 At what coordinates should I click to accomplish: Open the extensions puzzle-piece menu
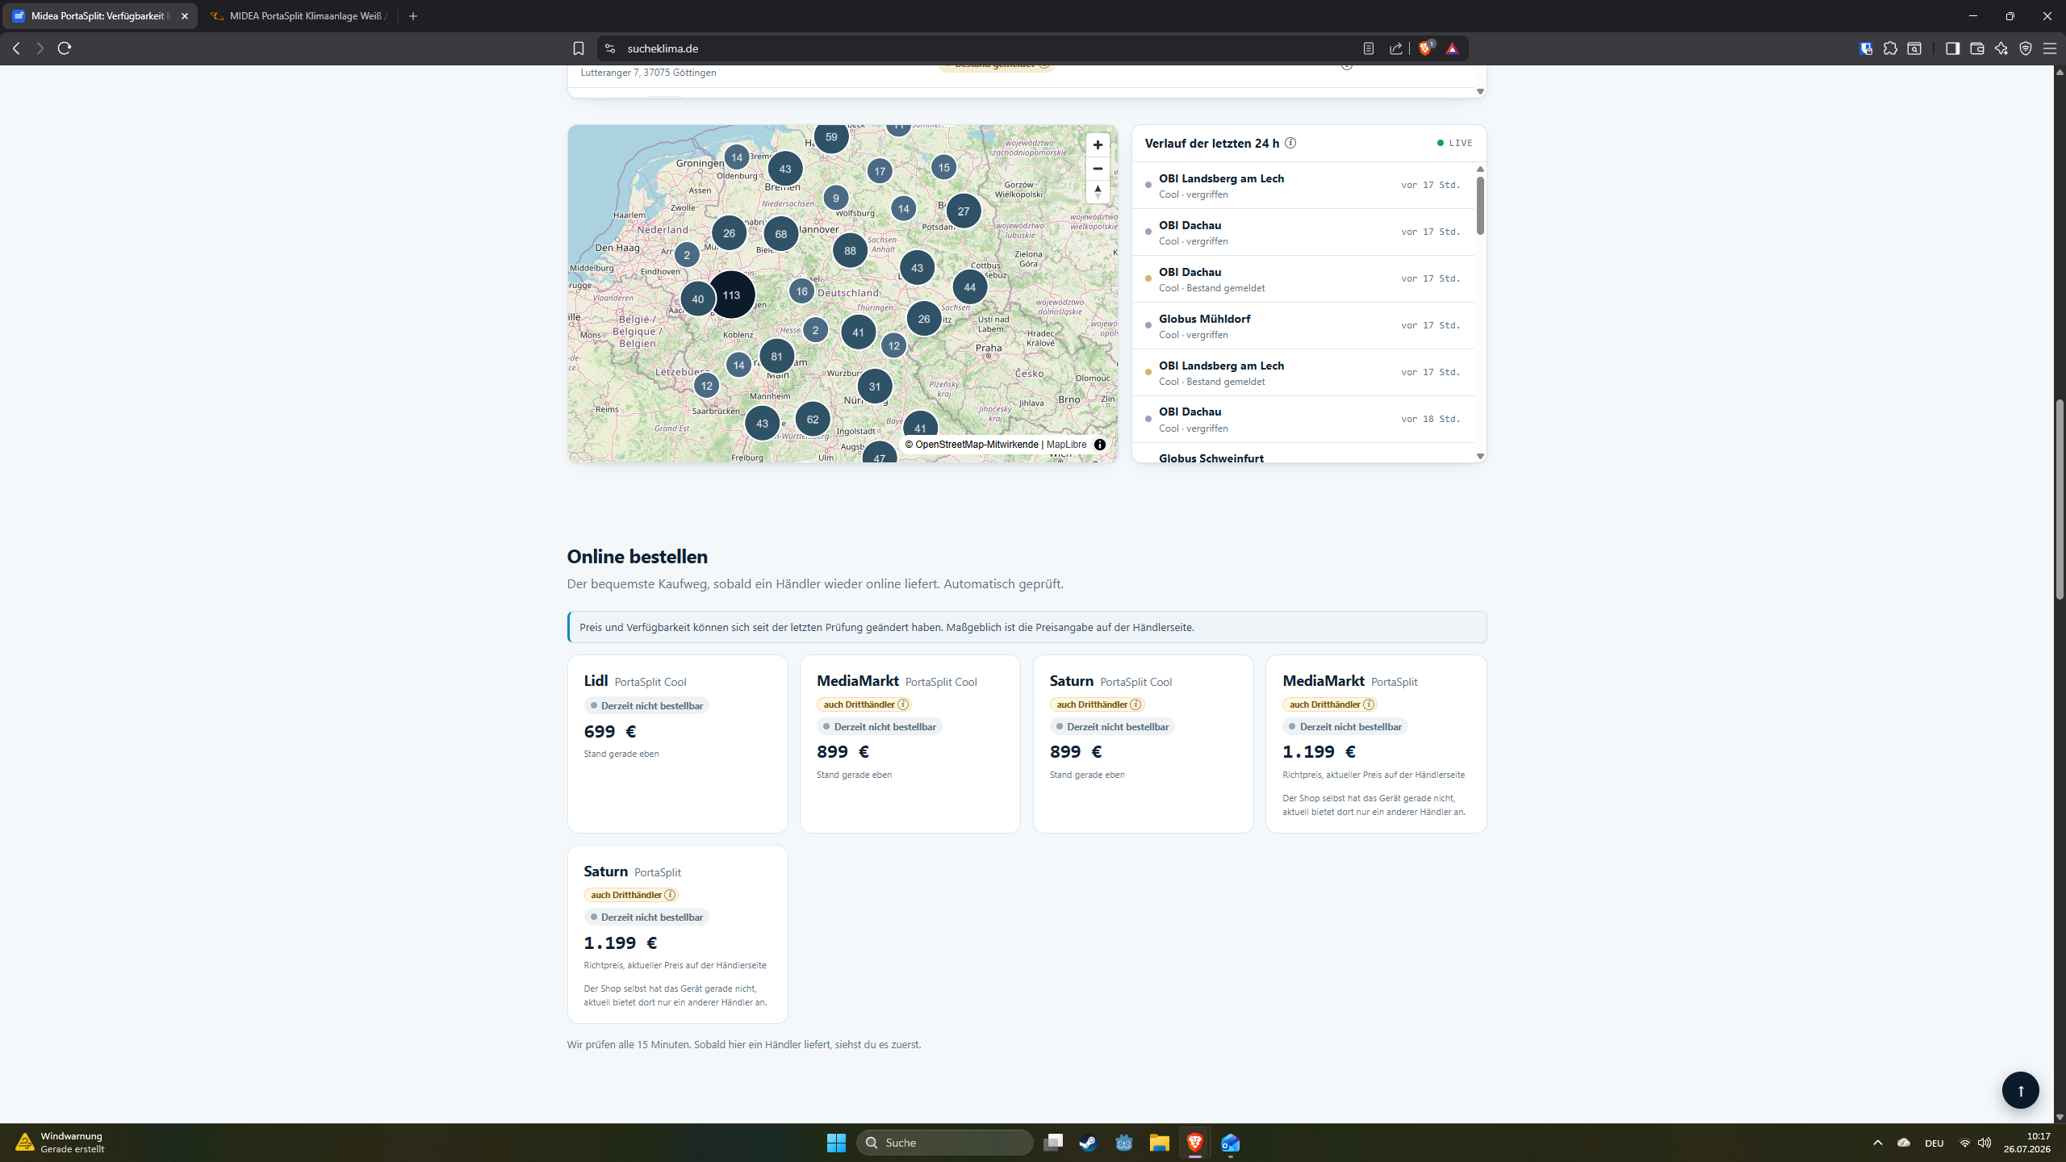[1890, 48]
